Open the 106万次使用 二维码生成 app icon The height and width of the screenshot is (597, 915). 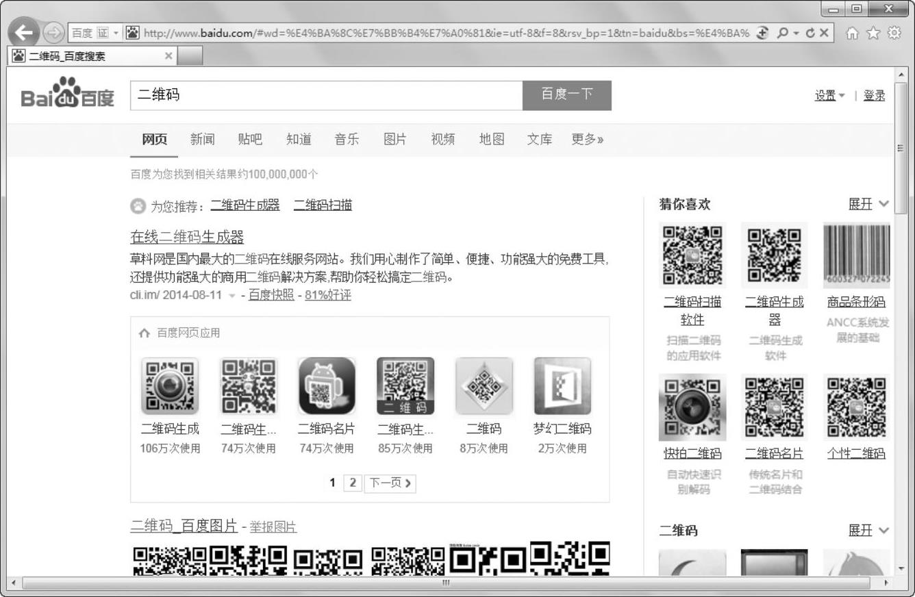click(x=170, y=385)
